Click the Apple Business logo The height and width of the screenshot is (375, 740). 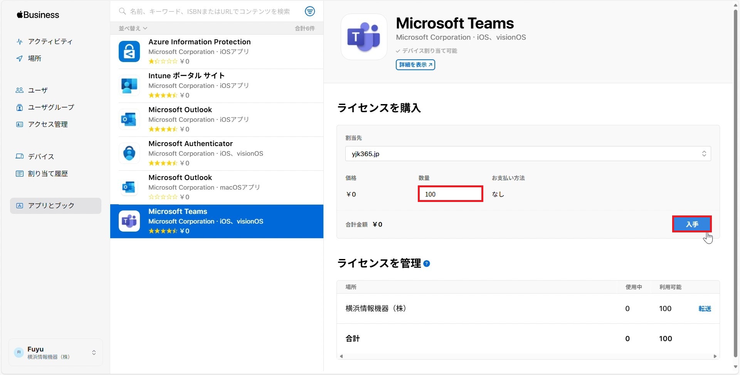click(x=38, y=15)
